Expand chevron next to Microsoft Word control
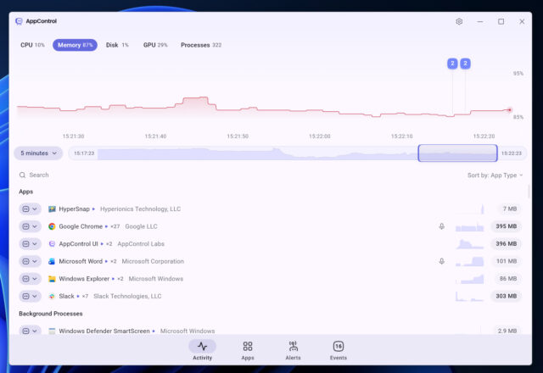The image size is (543, 373). pyautogui.click(x=35, y=261)
